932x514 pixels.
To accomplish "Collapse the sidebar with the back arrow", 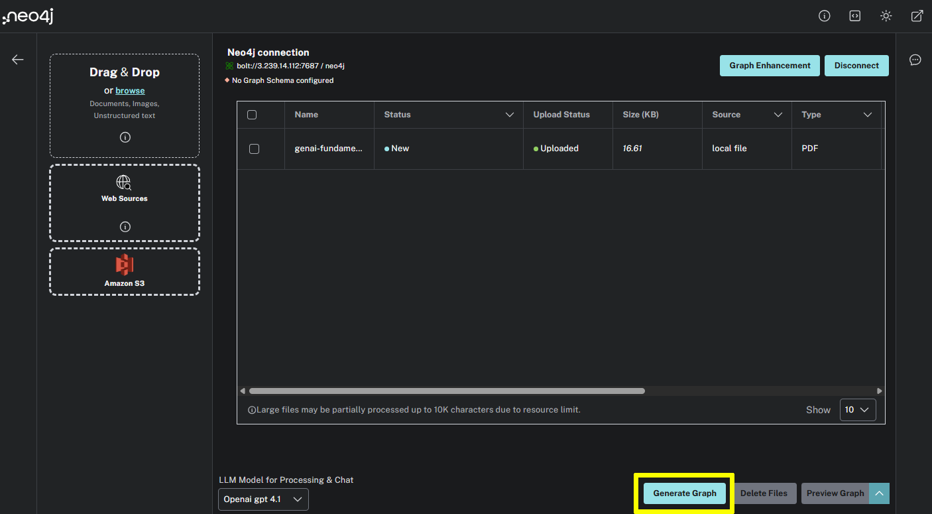I will (18, 60).
